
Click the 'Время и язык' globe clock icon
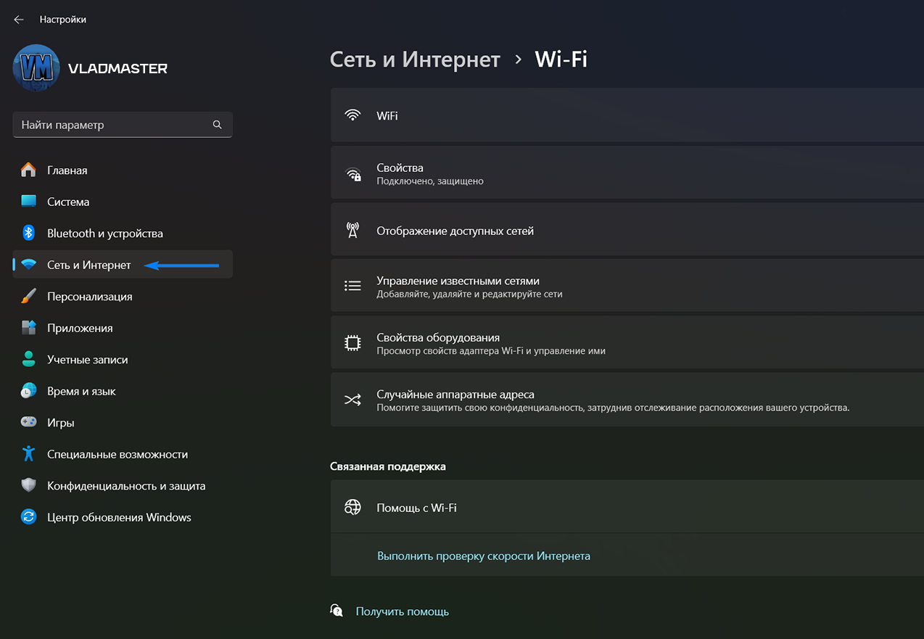coord(28,391)
